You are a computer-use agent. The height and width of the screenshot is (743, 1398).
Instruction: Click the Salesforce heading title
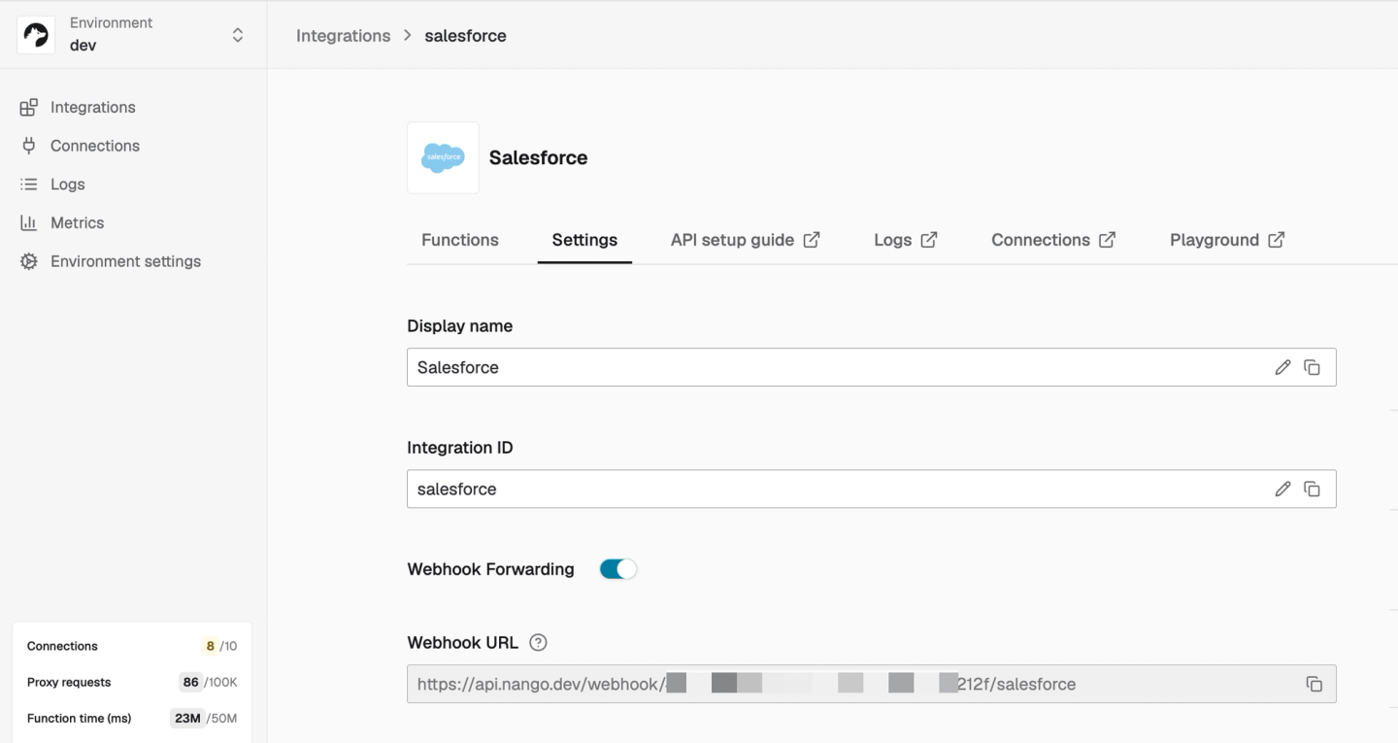[x=539, y=157]
